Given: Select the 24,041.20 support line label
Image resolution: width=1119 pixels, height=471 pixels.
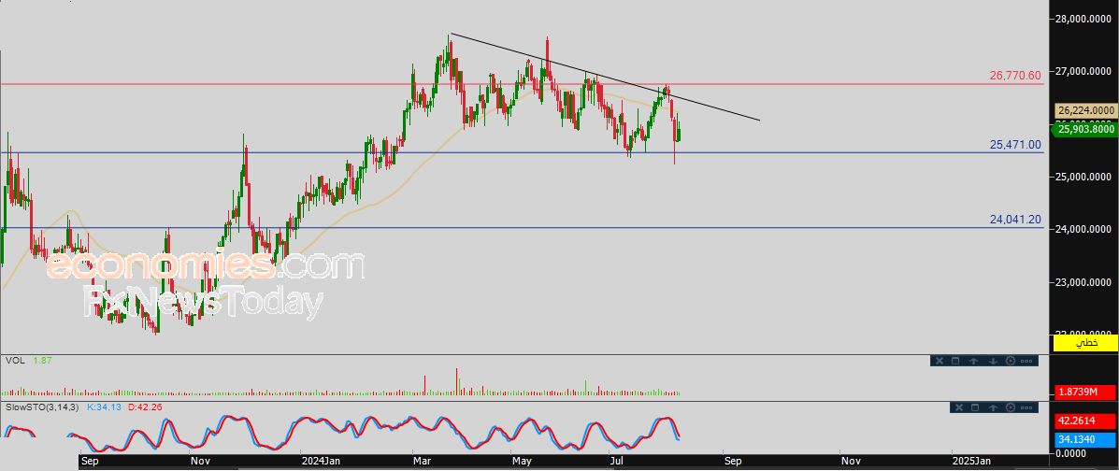Looking at the screenshot, I should click(1015, 220).
